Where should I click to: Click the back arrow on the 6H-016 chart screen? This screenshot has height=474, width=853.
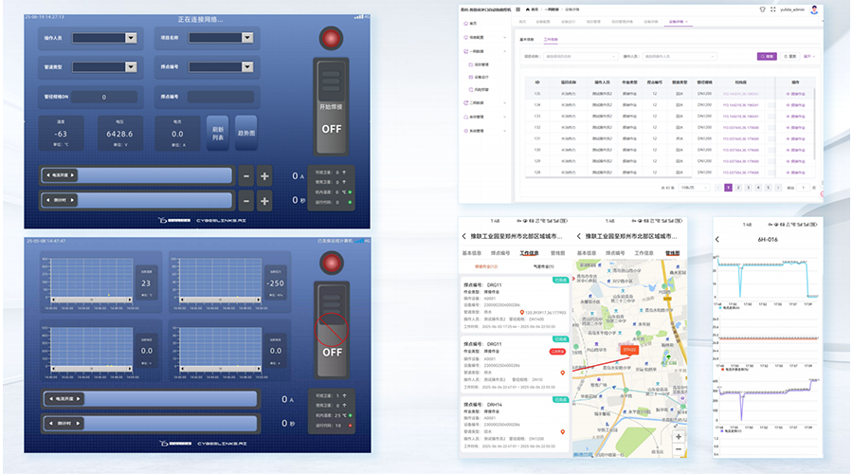pyautogui.click(x=719, y=240)
